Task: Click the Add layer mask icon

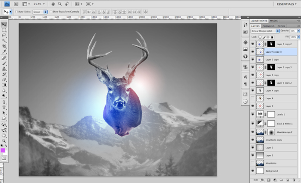Action: click(x=268, y=180)
